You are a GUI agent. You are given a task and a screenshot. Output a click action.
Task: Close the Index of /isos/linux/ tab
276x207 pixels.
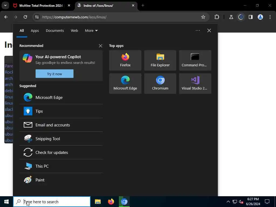pyautogui.click(x=133, y=6)
